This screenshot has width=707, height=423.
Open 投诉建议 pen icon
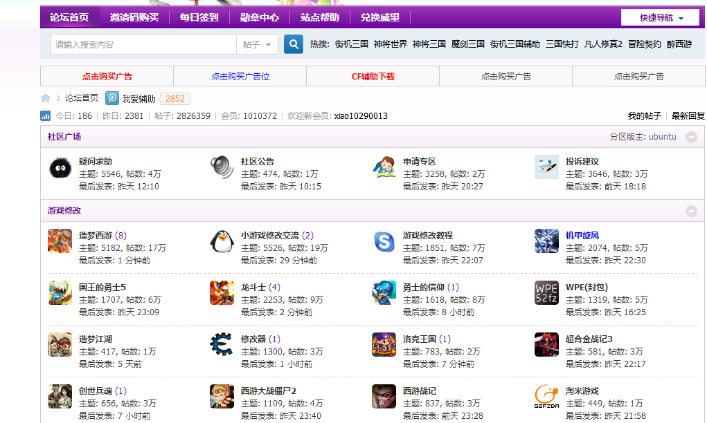(x=546, y=167)
